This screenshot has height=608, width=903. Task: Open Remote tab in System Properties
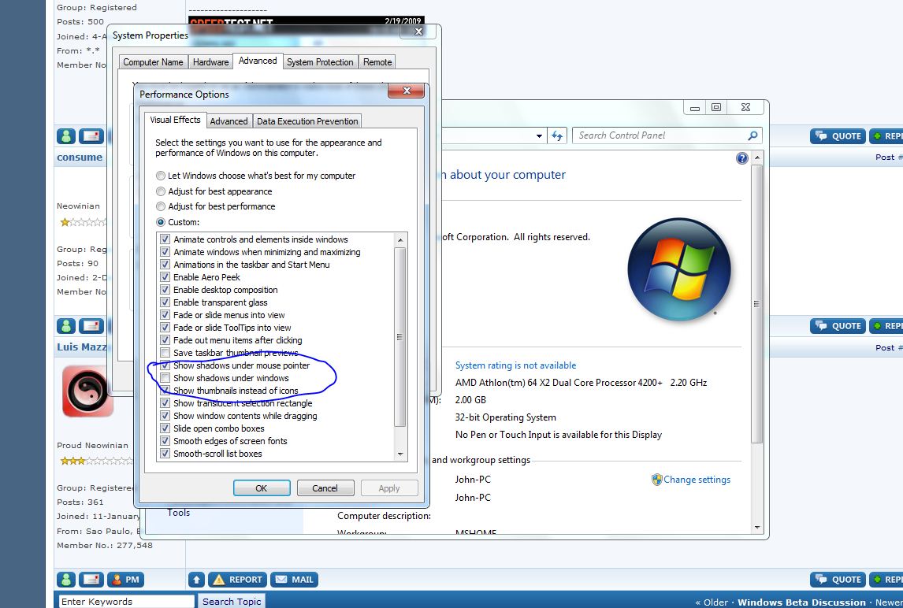pyautogui.click(x=377, y=62)
